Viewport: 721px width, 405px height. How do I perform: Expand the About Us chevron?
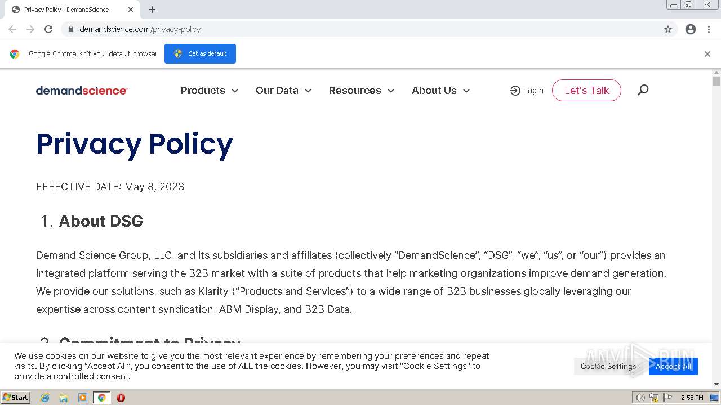tap(466, 91)
